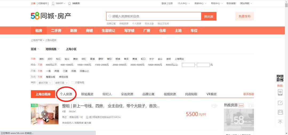Viewport: 288px width, 135px height.
Task: Select the 商铺 navigation tab
Action: 89,31
